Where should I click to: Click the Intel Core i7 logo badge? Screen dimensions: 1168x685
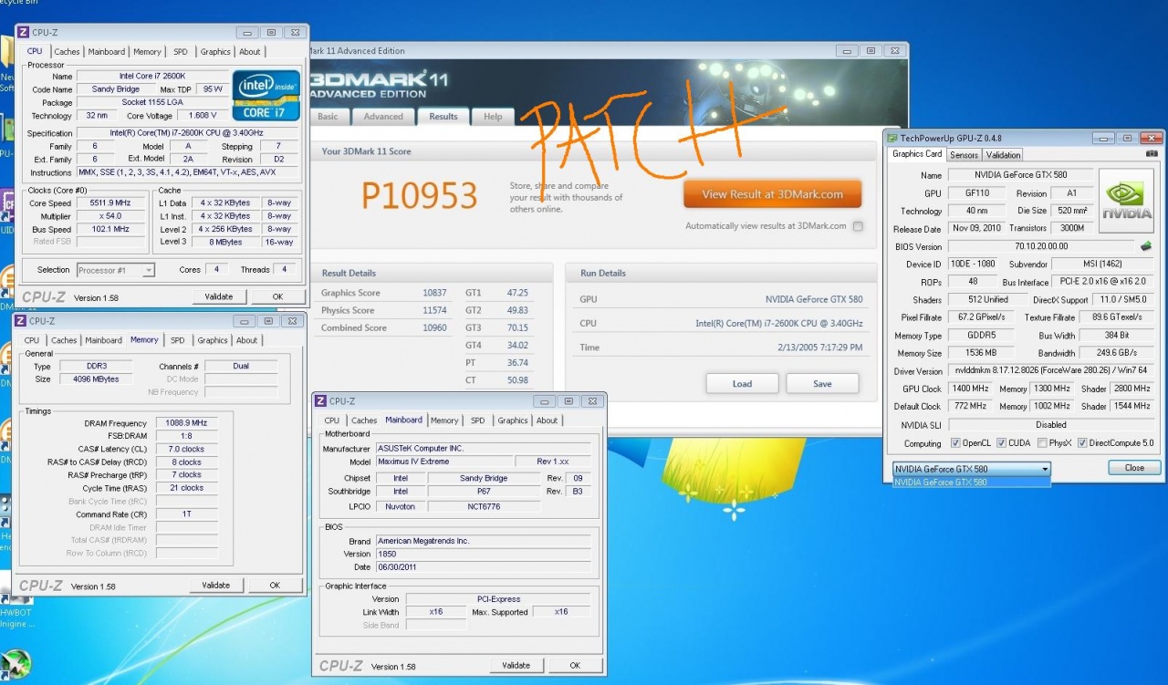(266, 96)
